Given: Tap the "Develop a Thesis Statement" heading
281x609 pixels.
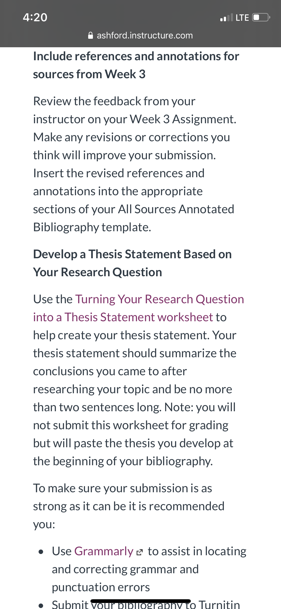Looking at the screenshot, I should (132, 263).
